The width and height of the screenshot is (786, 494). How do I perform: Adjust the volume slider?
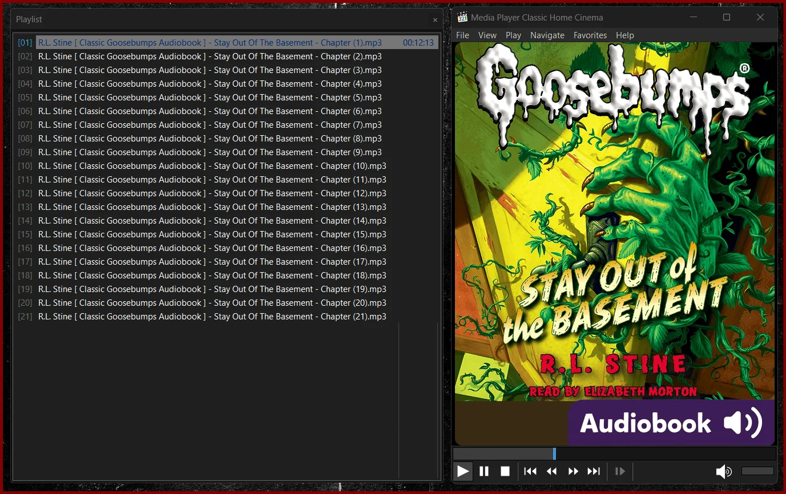pyautogui.click(x=757, y=471)
